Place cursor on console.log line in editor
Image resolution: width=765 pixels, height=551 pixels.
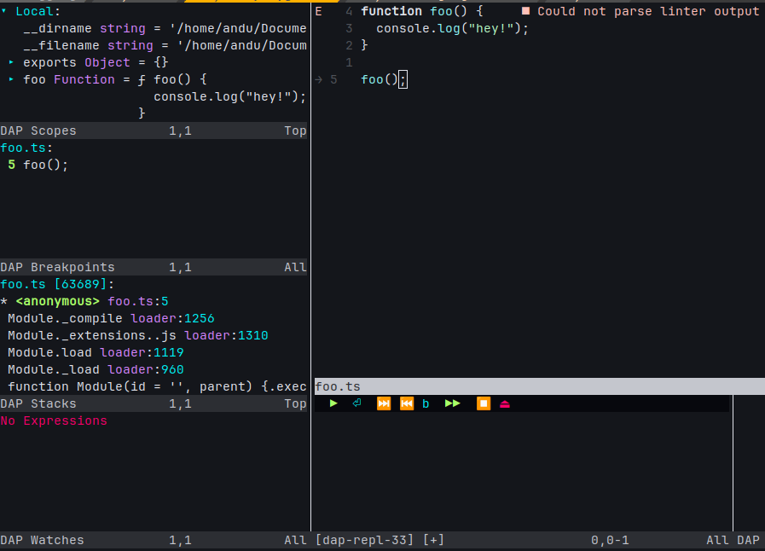point(452,28)
